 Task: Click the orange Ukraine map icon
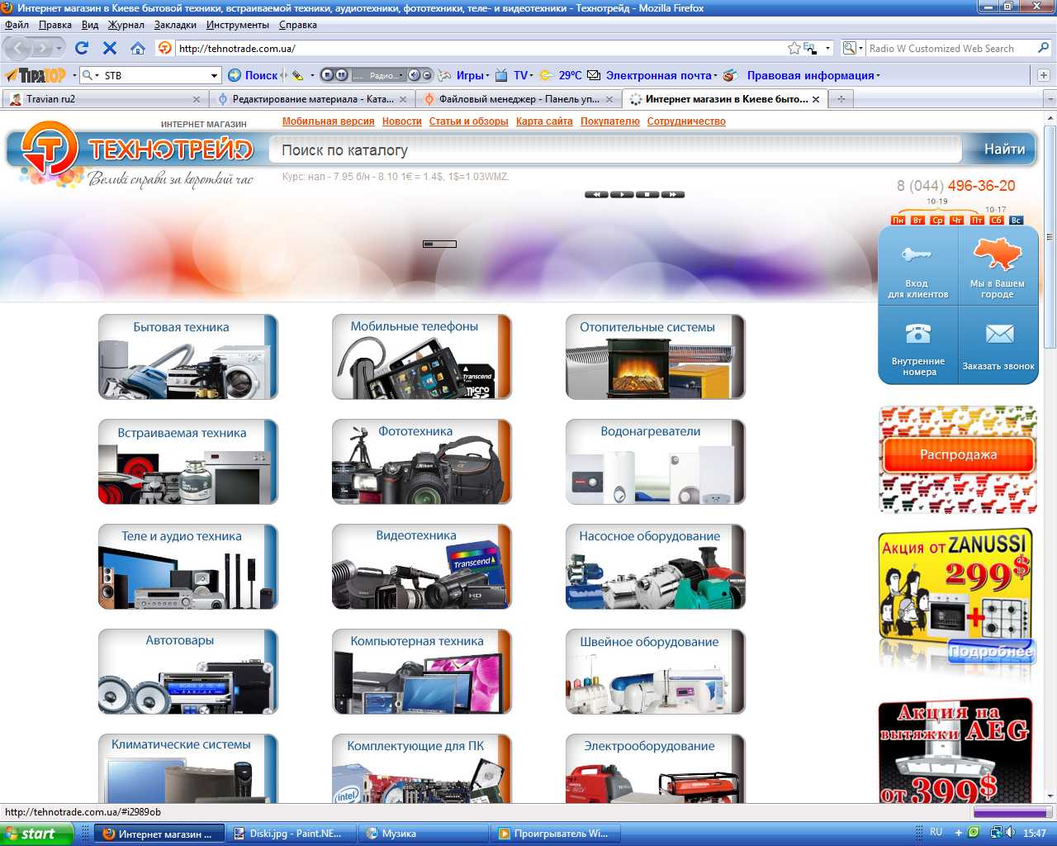998,254
